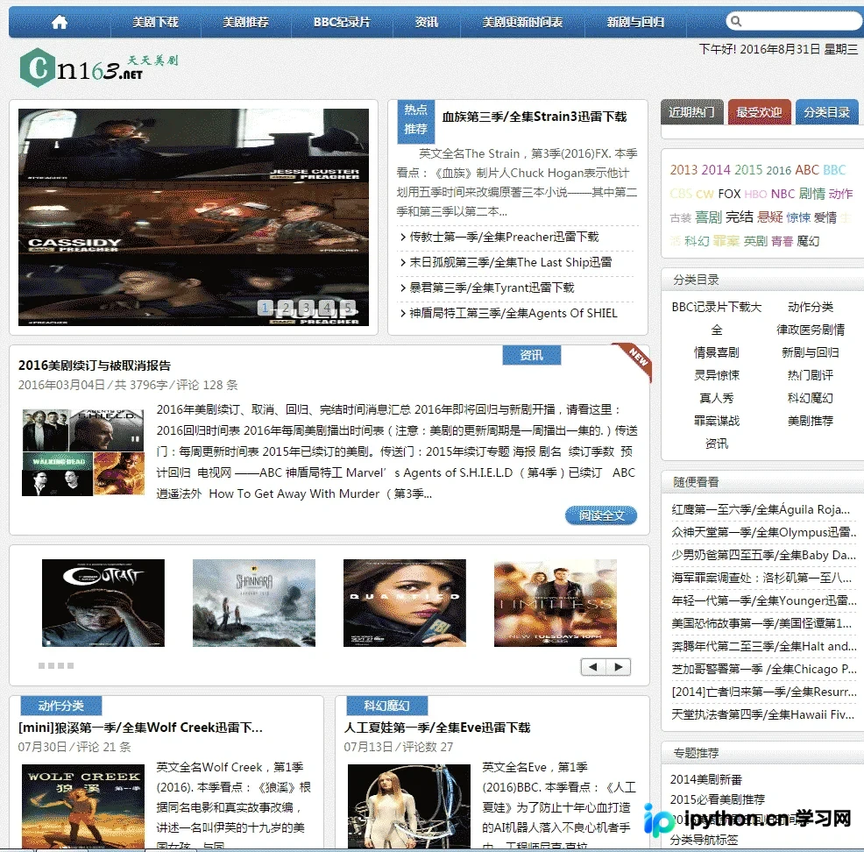
Task: Open 新剧与回归 in the top navigation
Action: tap(635, 23)
